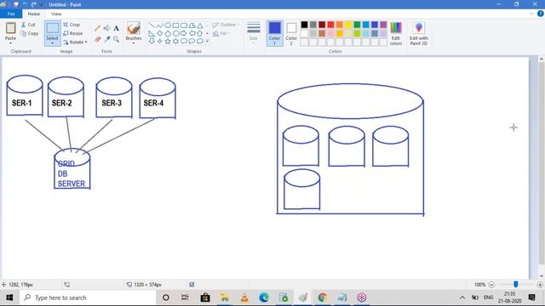The height and width of the screenshot is (306, 545).
Task: Collapse the ribbon with the chevron
Action: click(531, 14)
